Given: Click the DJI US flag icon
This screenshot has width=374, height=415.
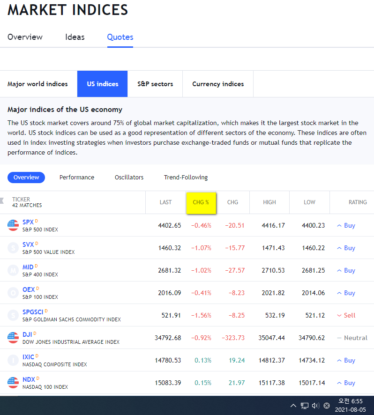Looking at the screenshot, I should 13,338.
